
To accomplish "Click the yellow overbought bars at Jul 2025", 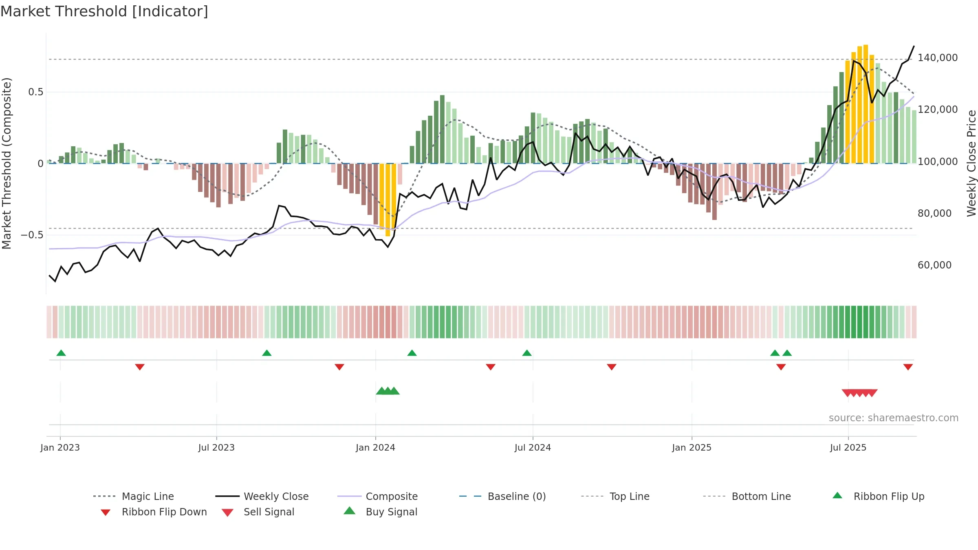I will [x=860, y=104].
